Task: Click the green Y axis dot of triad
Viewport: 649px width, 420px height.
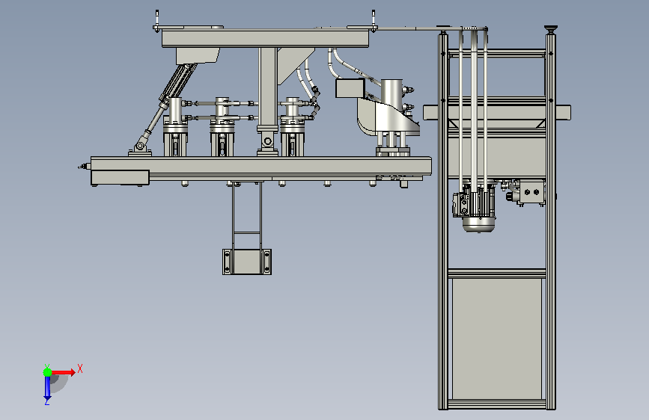Action: tap(47, 372)
